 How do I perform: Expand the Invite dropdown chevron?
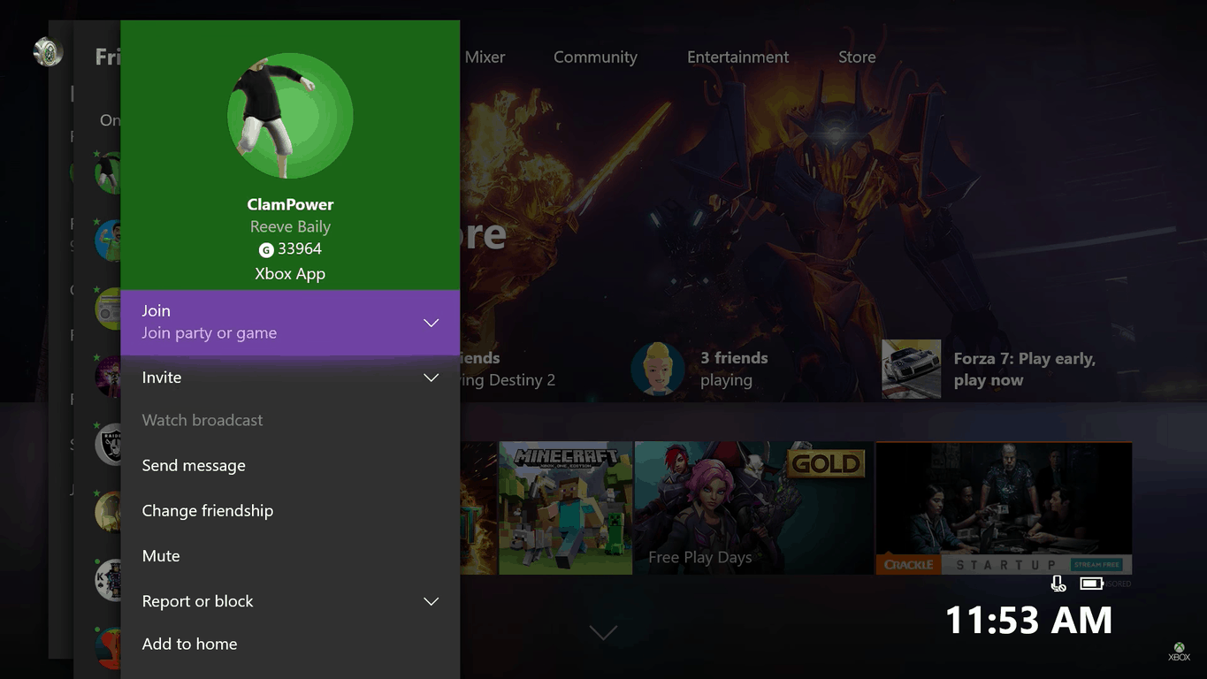[x=432, y=378]
